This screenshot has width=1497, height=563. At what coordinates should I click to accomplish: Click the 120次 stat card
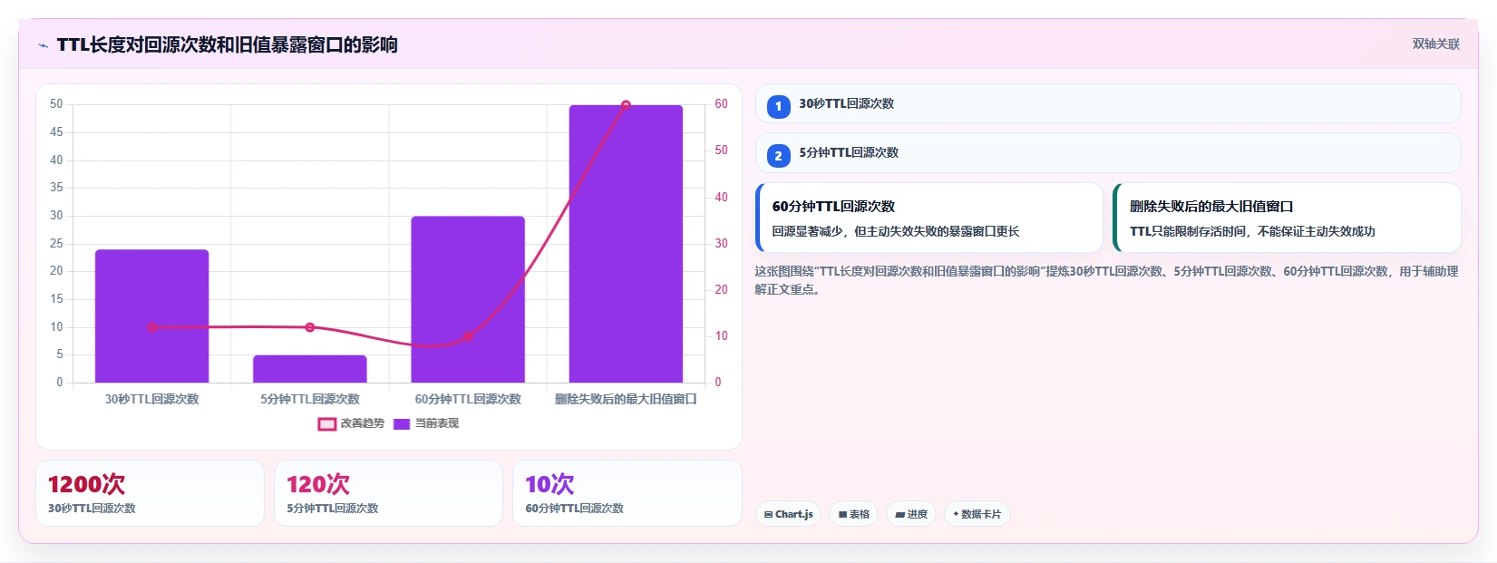(388, 493)
